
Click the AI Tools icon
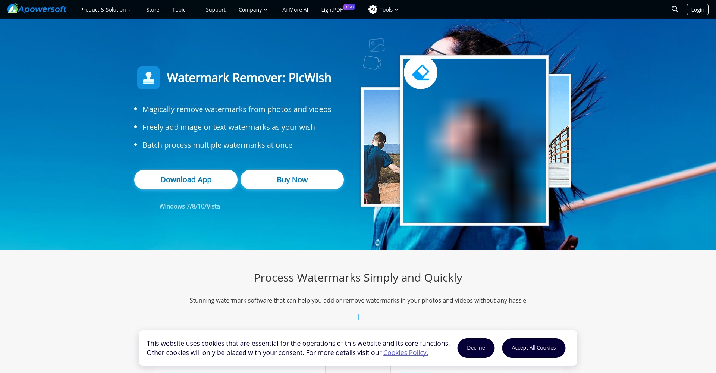click(373, 9)
